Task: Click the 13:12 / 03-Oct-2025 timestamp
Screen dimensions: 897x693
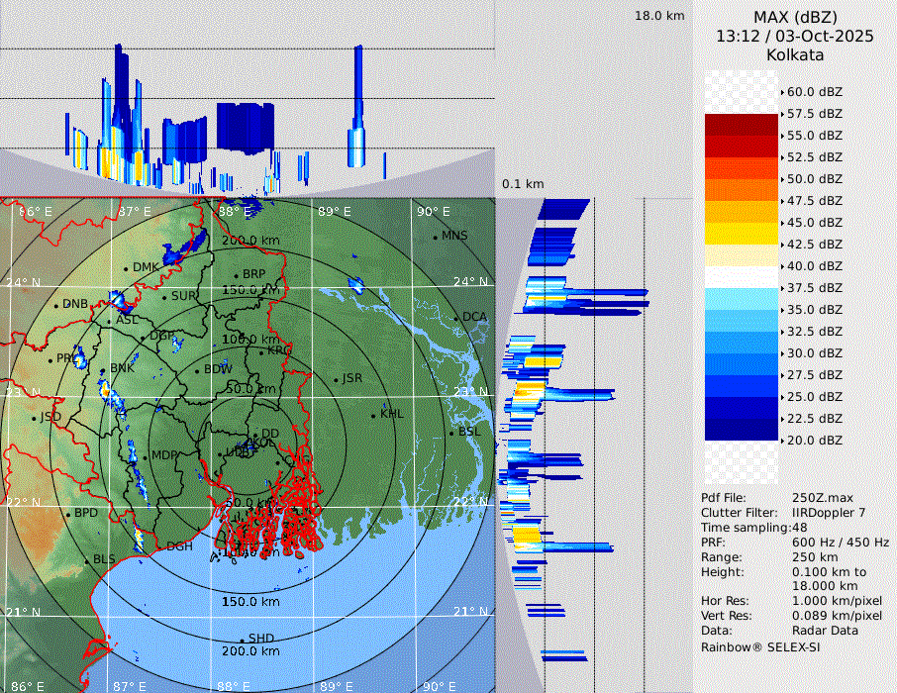Action: click(x=794, y=36)
